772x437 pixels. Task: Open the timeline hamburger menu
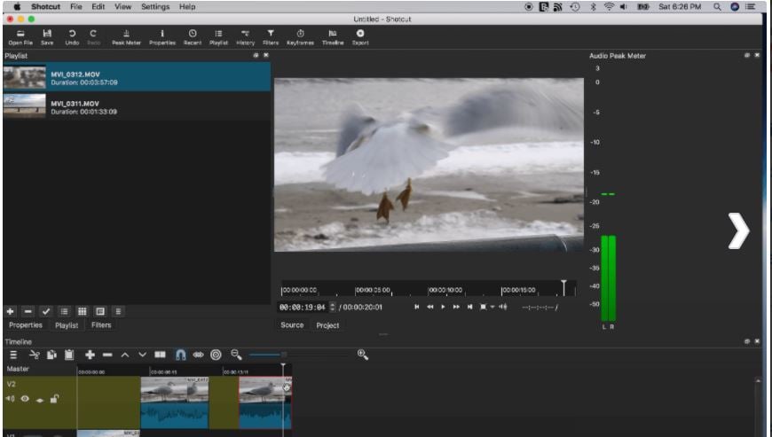click(12, 355)
